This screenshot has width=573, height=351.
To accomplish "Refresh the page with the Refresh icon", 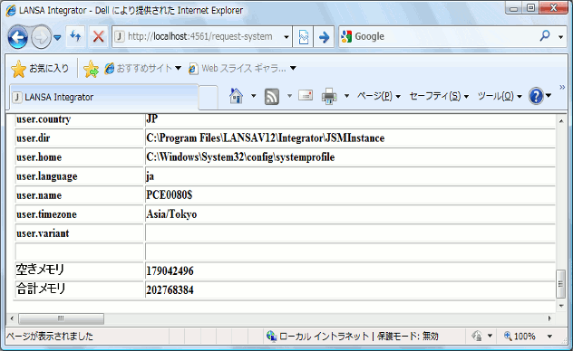I will point(75,36).
